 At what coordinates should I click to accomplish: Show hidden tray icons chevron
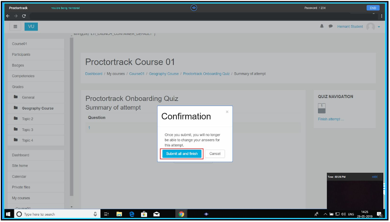point(325,214)
